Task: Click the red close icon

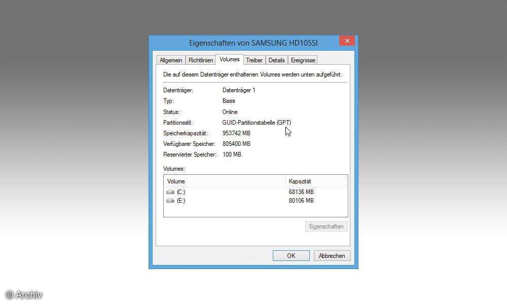Action: click(347, 41)
